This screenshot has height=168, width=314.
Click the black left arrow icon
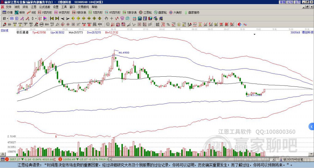point(63,19)
